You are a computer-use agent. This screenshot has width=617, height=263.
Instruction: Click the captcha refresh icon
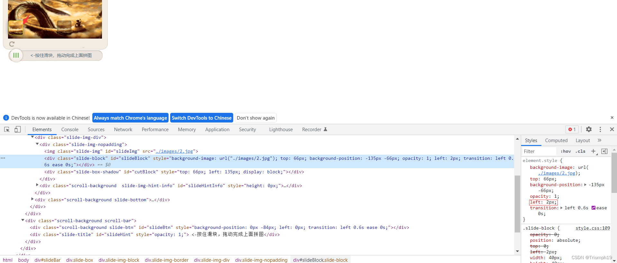click(12, 44)
